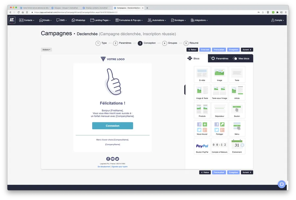Click the Facebook icon in footer
This screenshot has height=200, width=296.
(108, 159)
